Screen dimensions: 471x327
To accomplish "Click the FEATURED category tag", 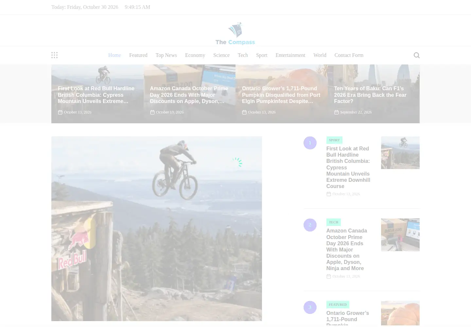I will (x=338, y=304).
